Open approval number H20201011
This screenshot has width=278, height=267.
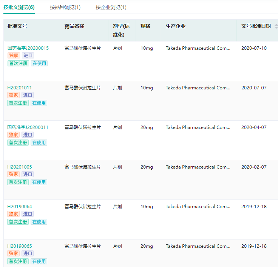(20, 88)
